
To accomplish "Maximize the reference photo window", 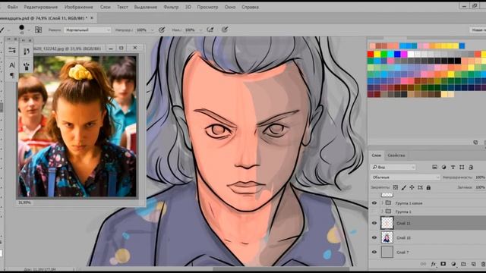I will (x=121, y=48).
